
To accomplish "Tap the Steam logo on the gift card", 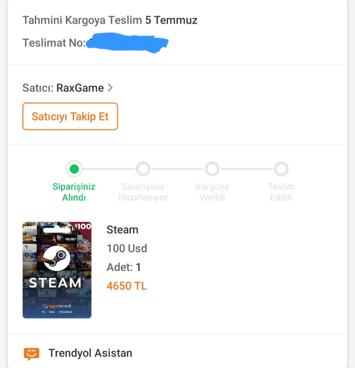I will point(57,258).
